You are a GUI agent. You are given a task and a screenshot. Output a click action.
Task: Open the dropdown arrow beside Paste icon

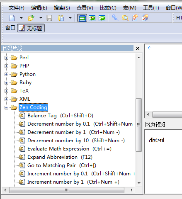(x=70, y=18)
